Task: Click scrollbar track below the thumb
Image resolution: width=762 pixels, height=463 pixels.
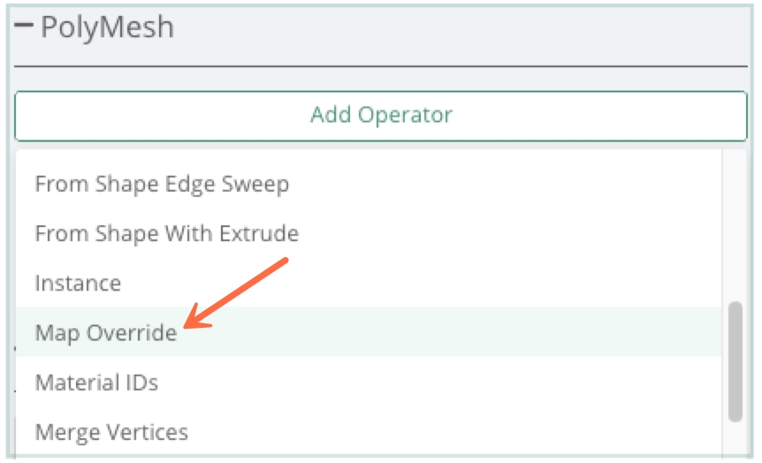Action: pos(735,442)
